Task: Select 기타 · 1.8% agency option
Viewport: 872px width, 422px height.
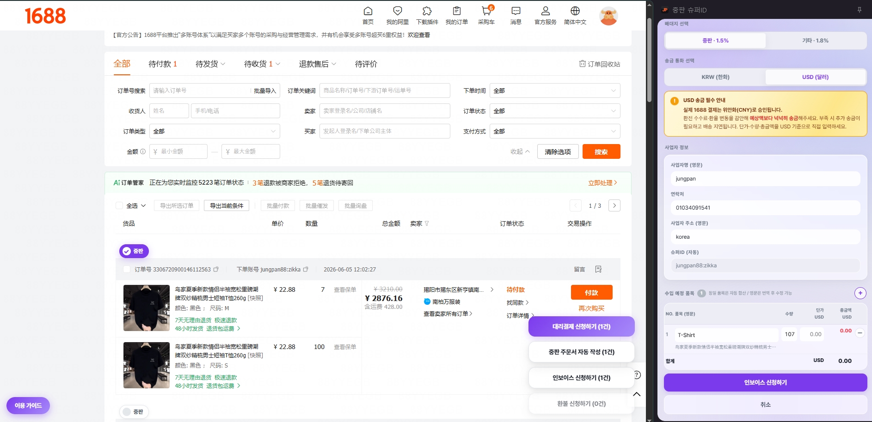Action: click(815, 41)
